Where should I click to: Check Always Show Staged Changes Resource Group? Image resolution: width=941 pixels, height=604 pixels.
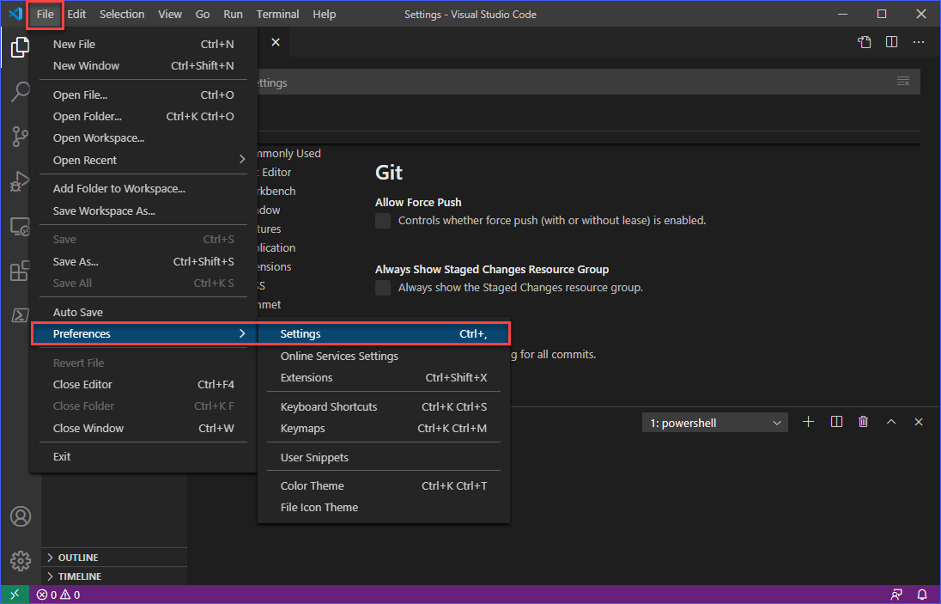(x=383, y=288)
